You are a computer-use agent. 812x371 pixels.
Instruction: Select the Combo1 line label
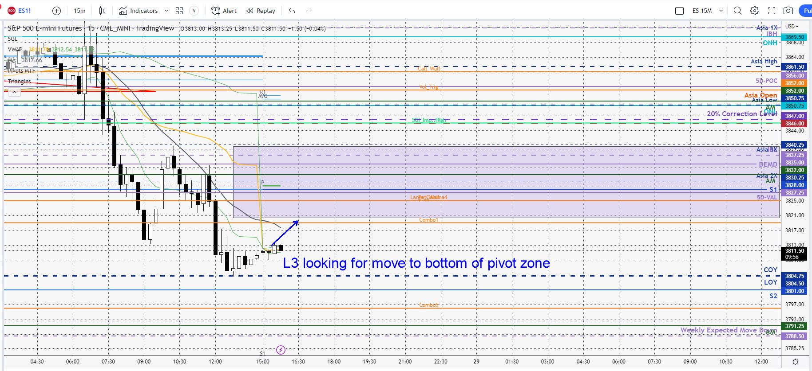[x=428, y=220]
